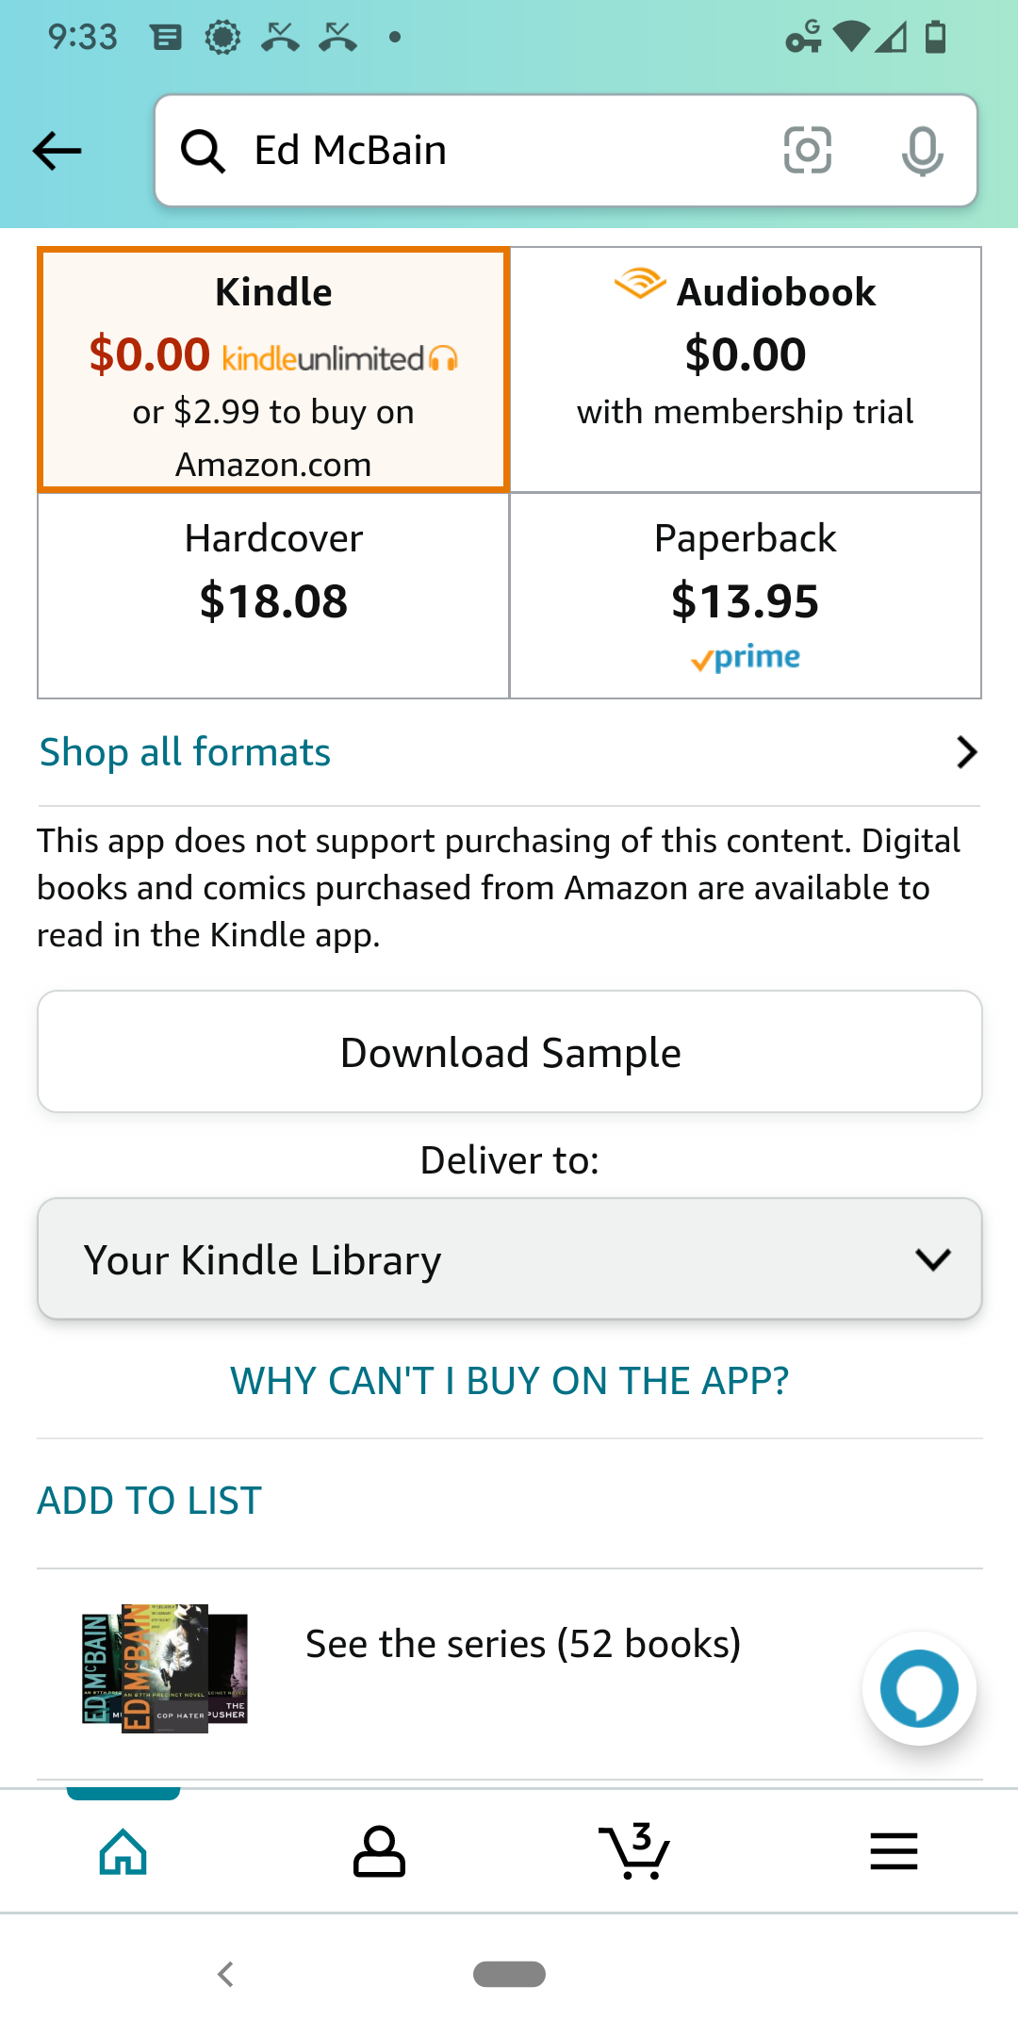Viewport: 1018px width, 2036px height.
Task: Tap the back arrow in the header
Action: pos(57,151)
